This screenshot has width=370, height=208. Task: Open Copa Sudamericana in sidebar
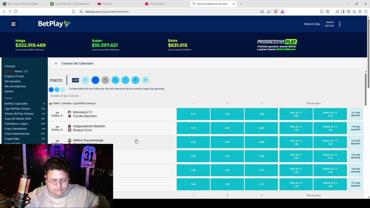pos(17,134)
